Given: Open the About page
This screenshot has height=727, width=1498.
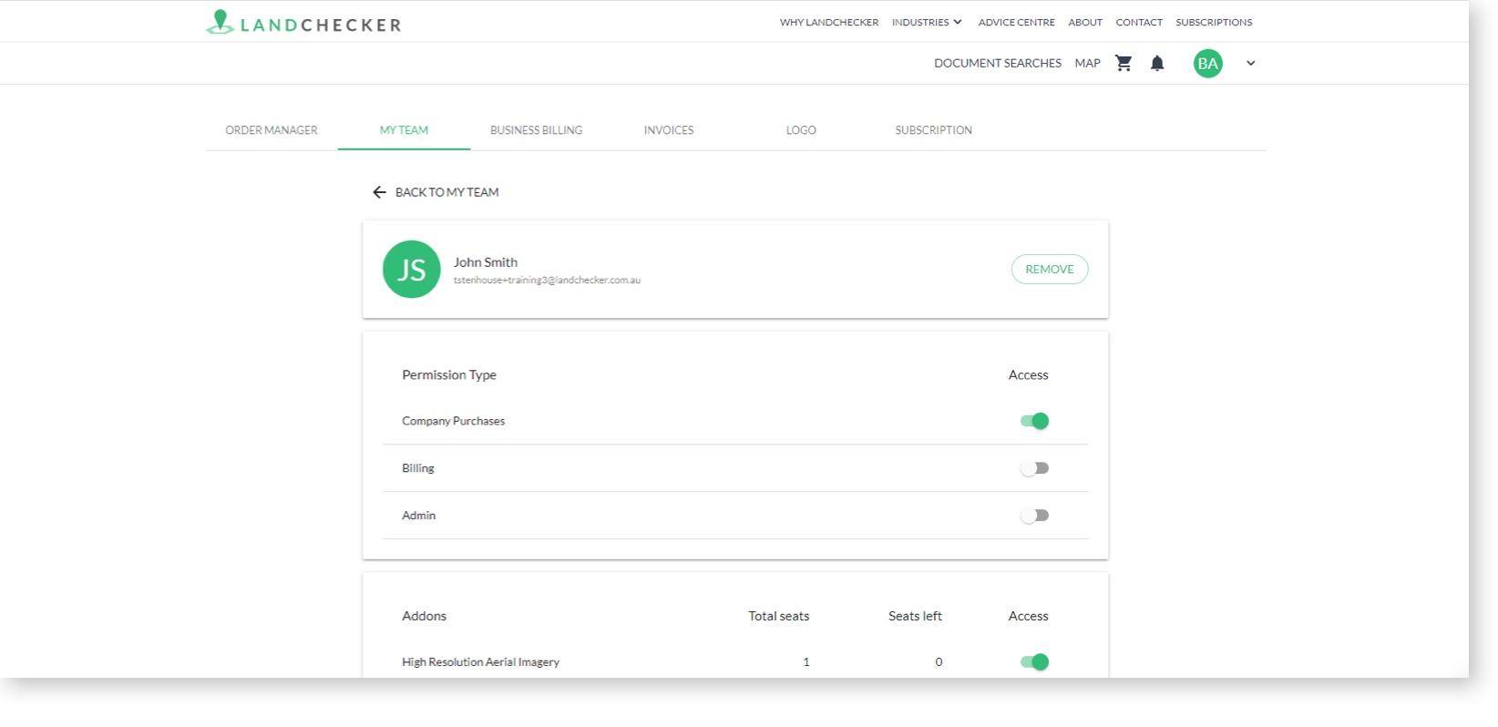Looking at the screenshot, I should point(1085,22).
